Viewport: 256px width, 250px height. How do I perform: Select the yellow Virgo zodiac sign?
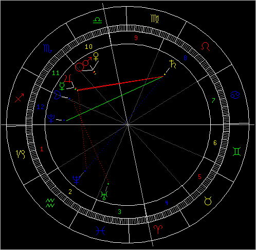pyautogui.click(x=155, y=19)
